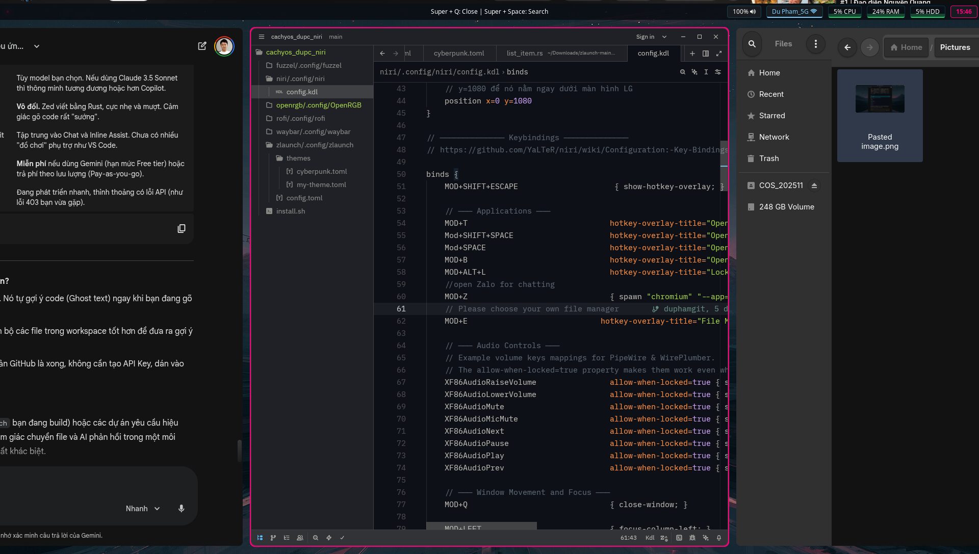Image resolution: width=979 pixels, height=554 pixels.
Task: Start voice input via microphone in Gemini
Action: (x=182, y=509)
